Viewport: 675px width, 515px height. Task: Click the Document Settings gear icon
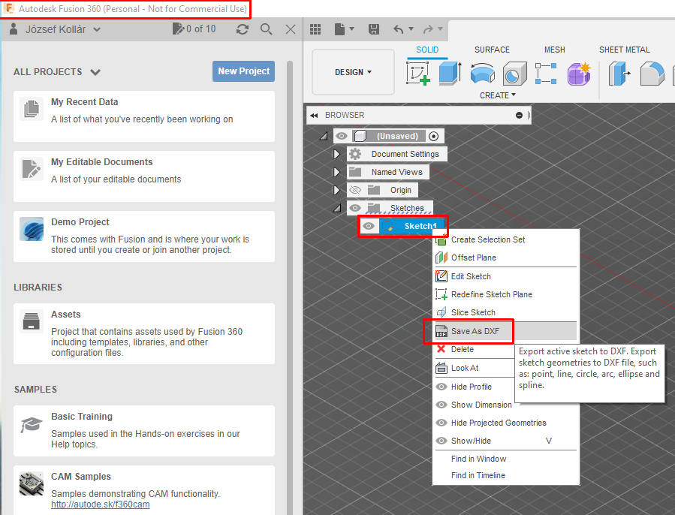pos(355,154)
